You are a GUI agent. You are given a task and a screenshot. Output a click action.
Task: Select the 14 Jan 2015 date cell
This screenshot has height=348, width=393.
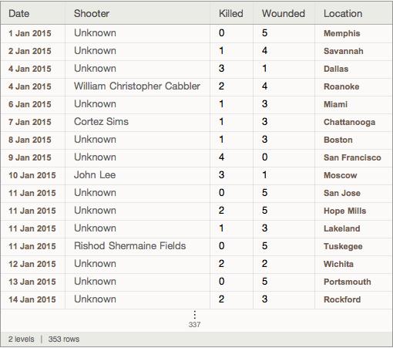click(32, 299)
